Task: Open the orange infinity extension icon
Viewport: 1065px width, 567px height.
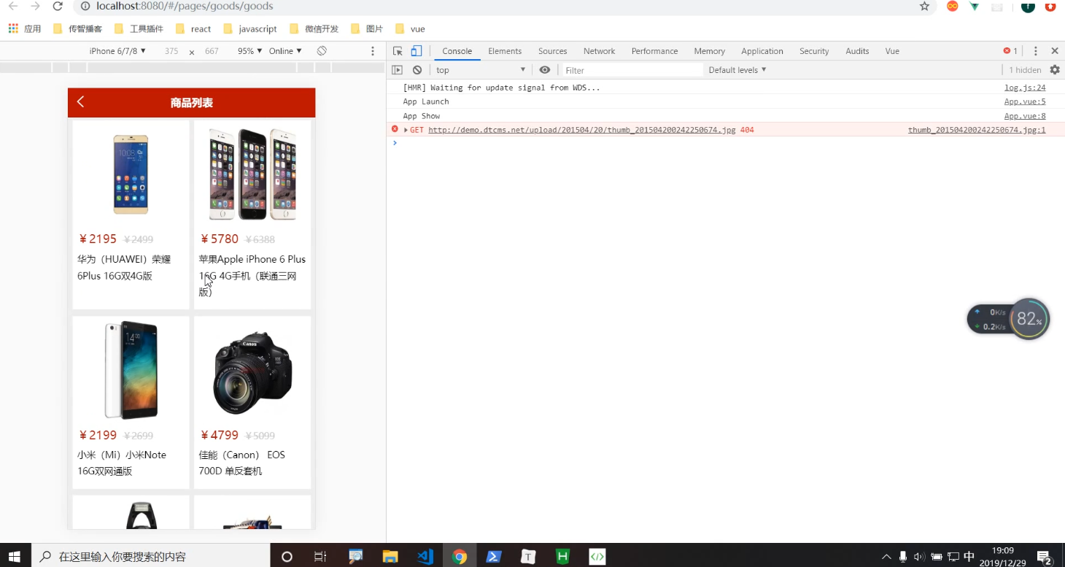Action: (x=952, y=7)
